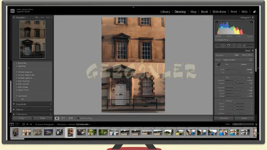Open Grid view icon in filmstrip bar
This screenshot has height=150, width=267.
pos(23,124)
